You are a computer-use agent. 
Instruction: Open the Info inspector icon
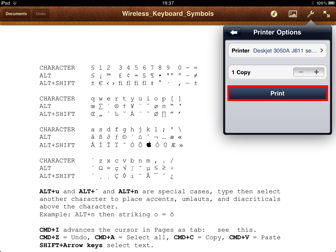[274, 14]
